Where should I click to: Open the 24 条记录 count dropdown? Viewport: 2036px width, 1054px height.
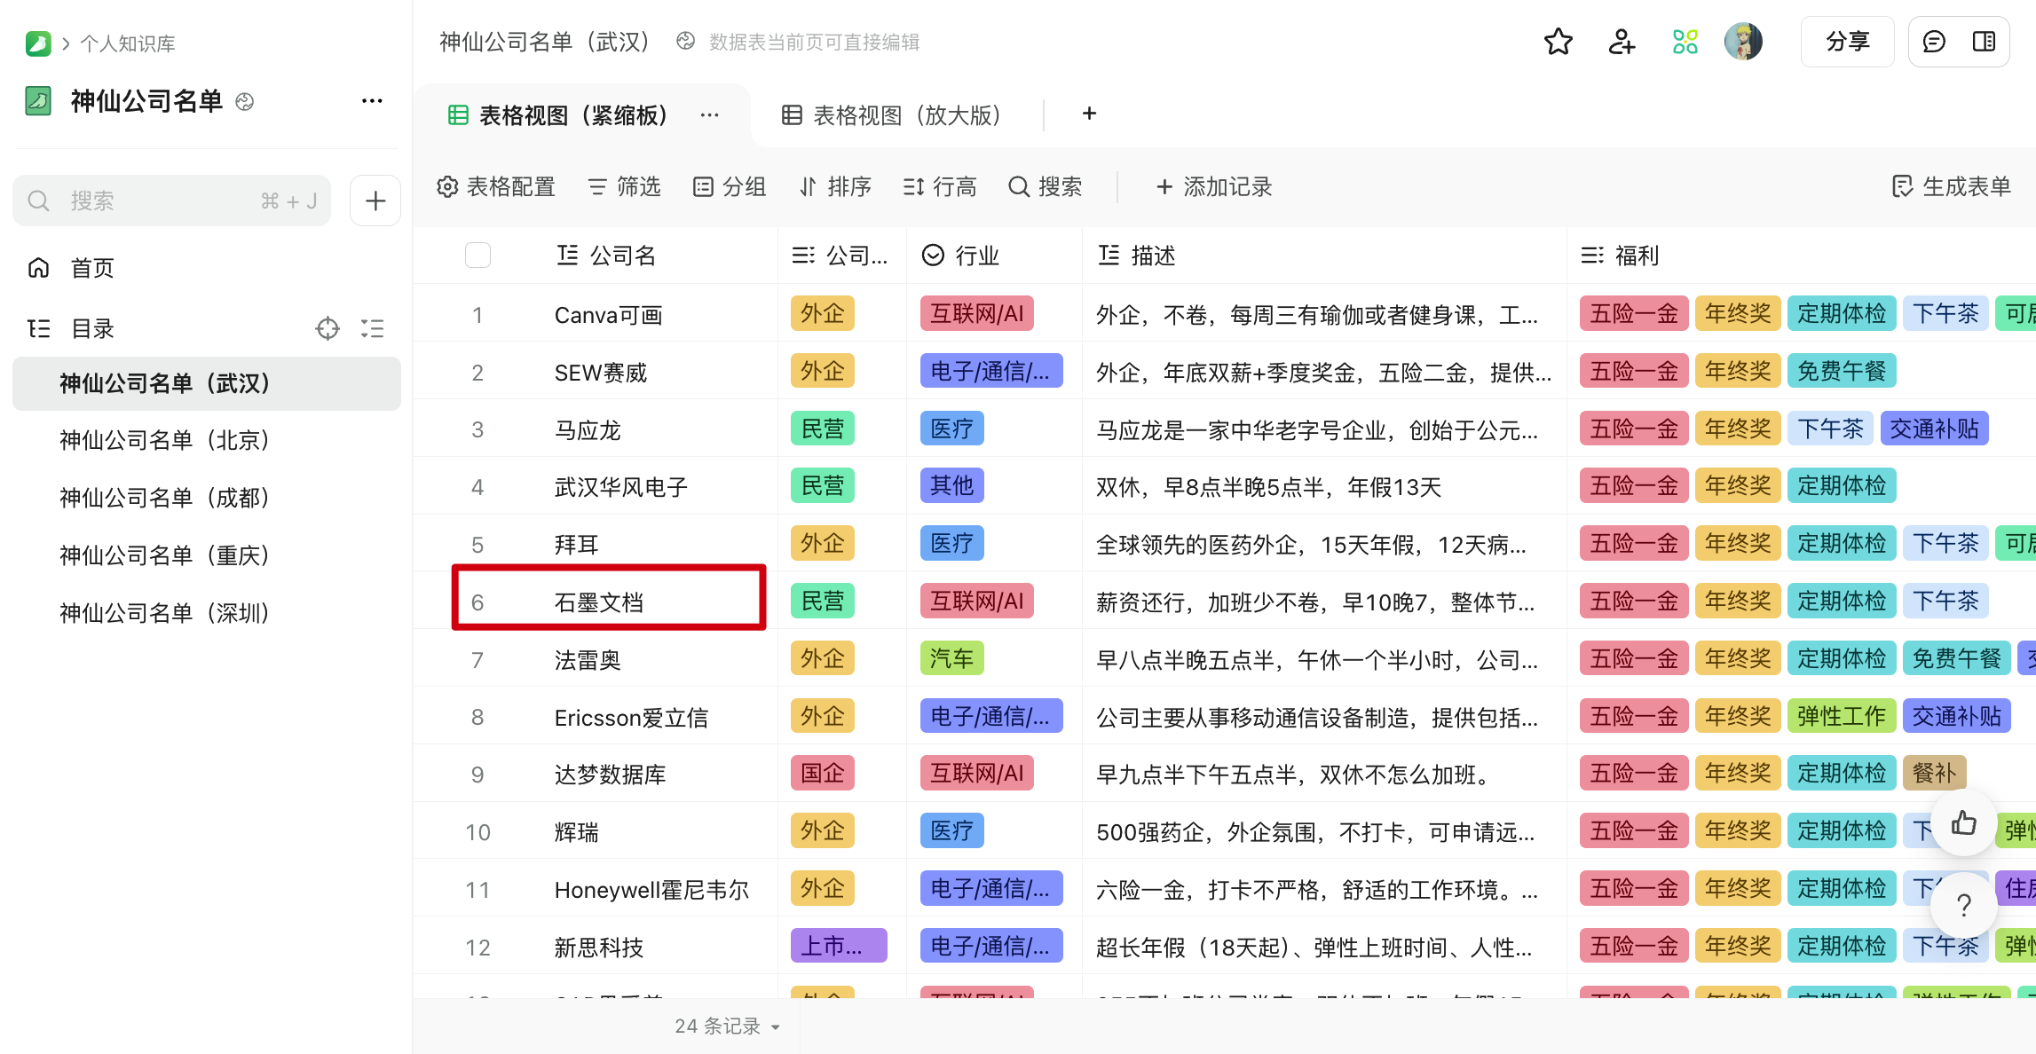pos(727,1026)
